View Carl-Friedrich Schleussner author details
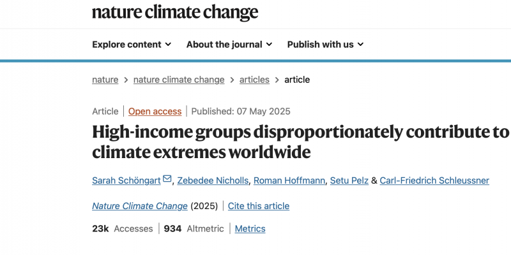Screen dimensions: 511x255 [434, 180]
